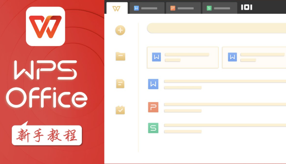Open the Spreadsheet file name in list
This screenshot has width=286, height=164.
[224, 125]
